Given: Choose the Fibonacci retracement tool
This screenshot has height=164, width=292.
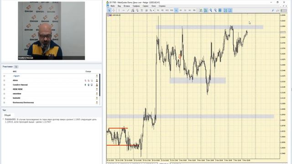Looking at the screenshot, I should tap(137, 10).
